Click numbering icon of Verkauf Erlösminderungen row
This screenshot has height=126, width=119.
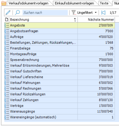(7, 66)
